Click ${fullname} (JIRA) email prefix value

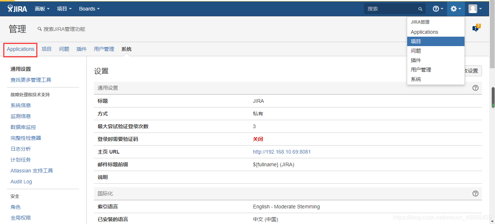point(274,164)
